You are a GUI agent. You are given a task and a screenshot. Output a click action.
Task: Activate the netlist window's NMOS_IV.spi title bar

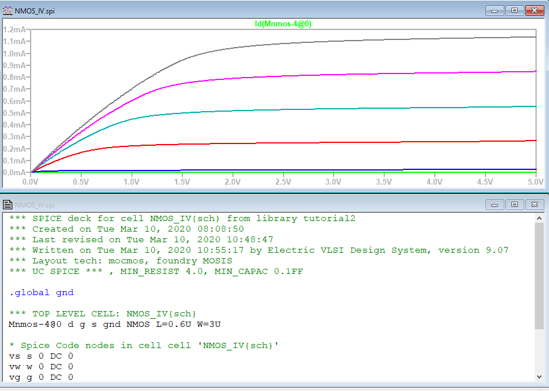coord(235,205)
